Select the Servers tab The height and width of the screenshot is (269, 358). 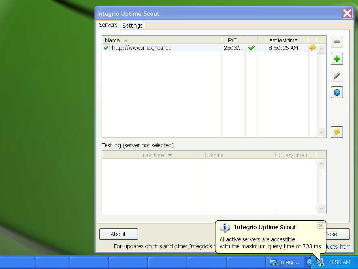(108, 24)
